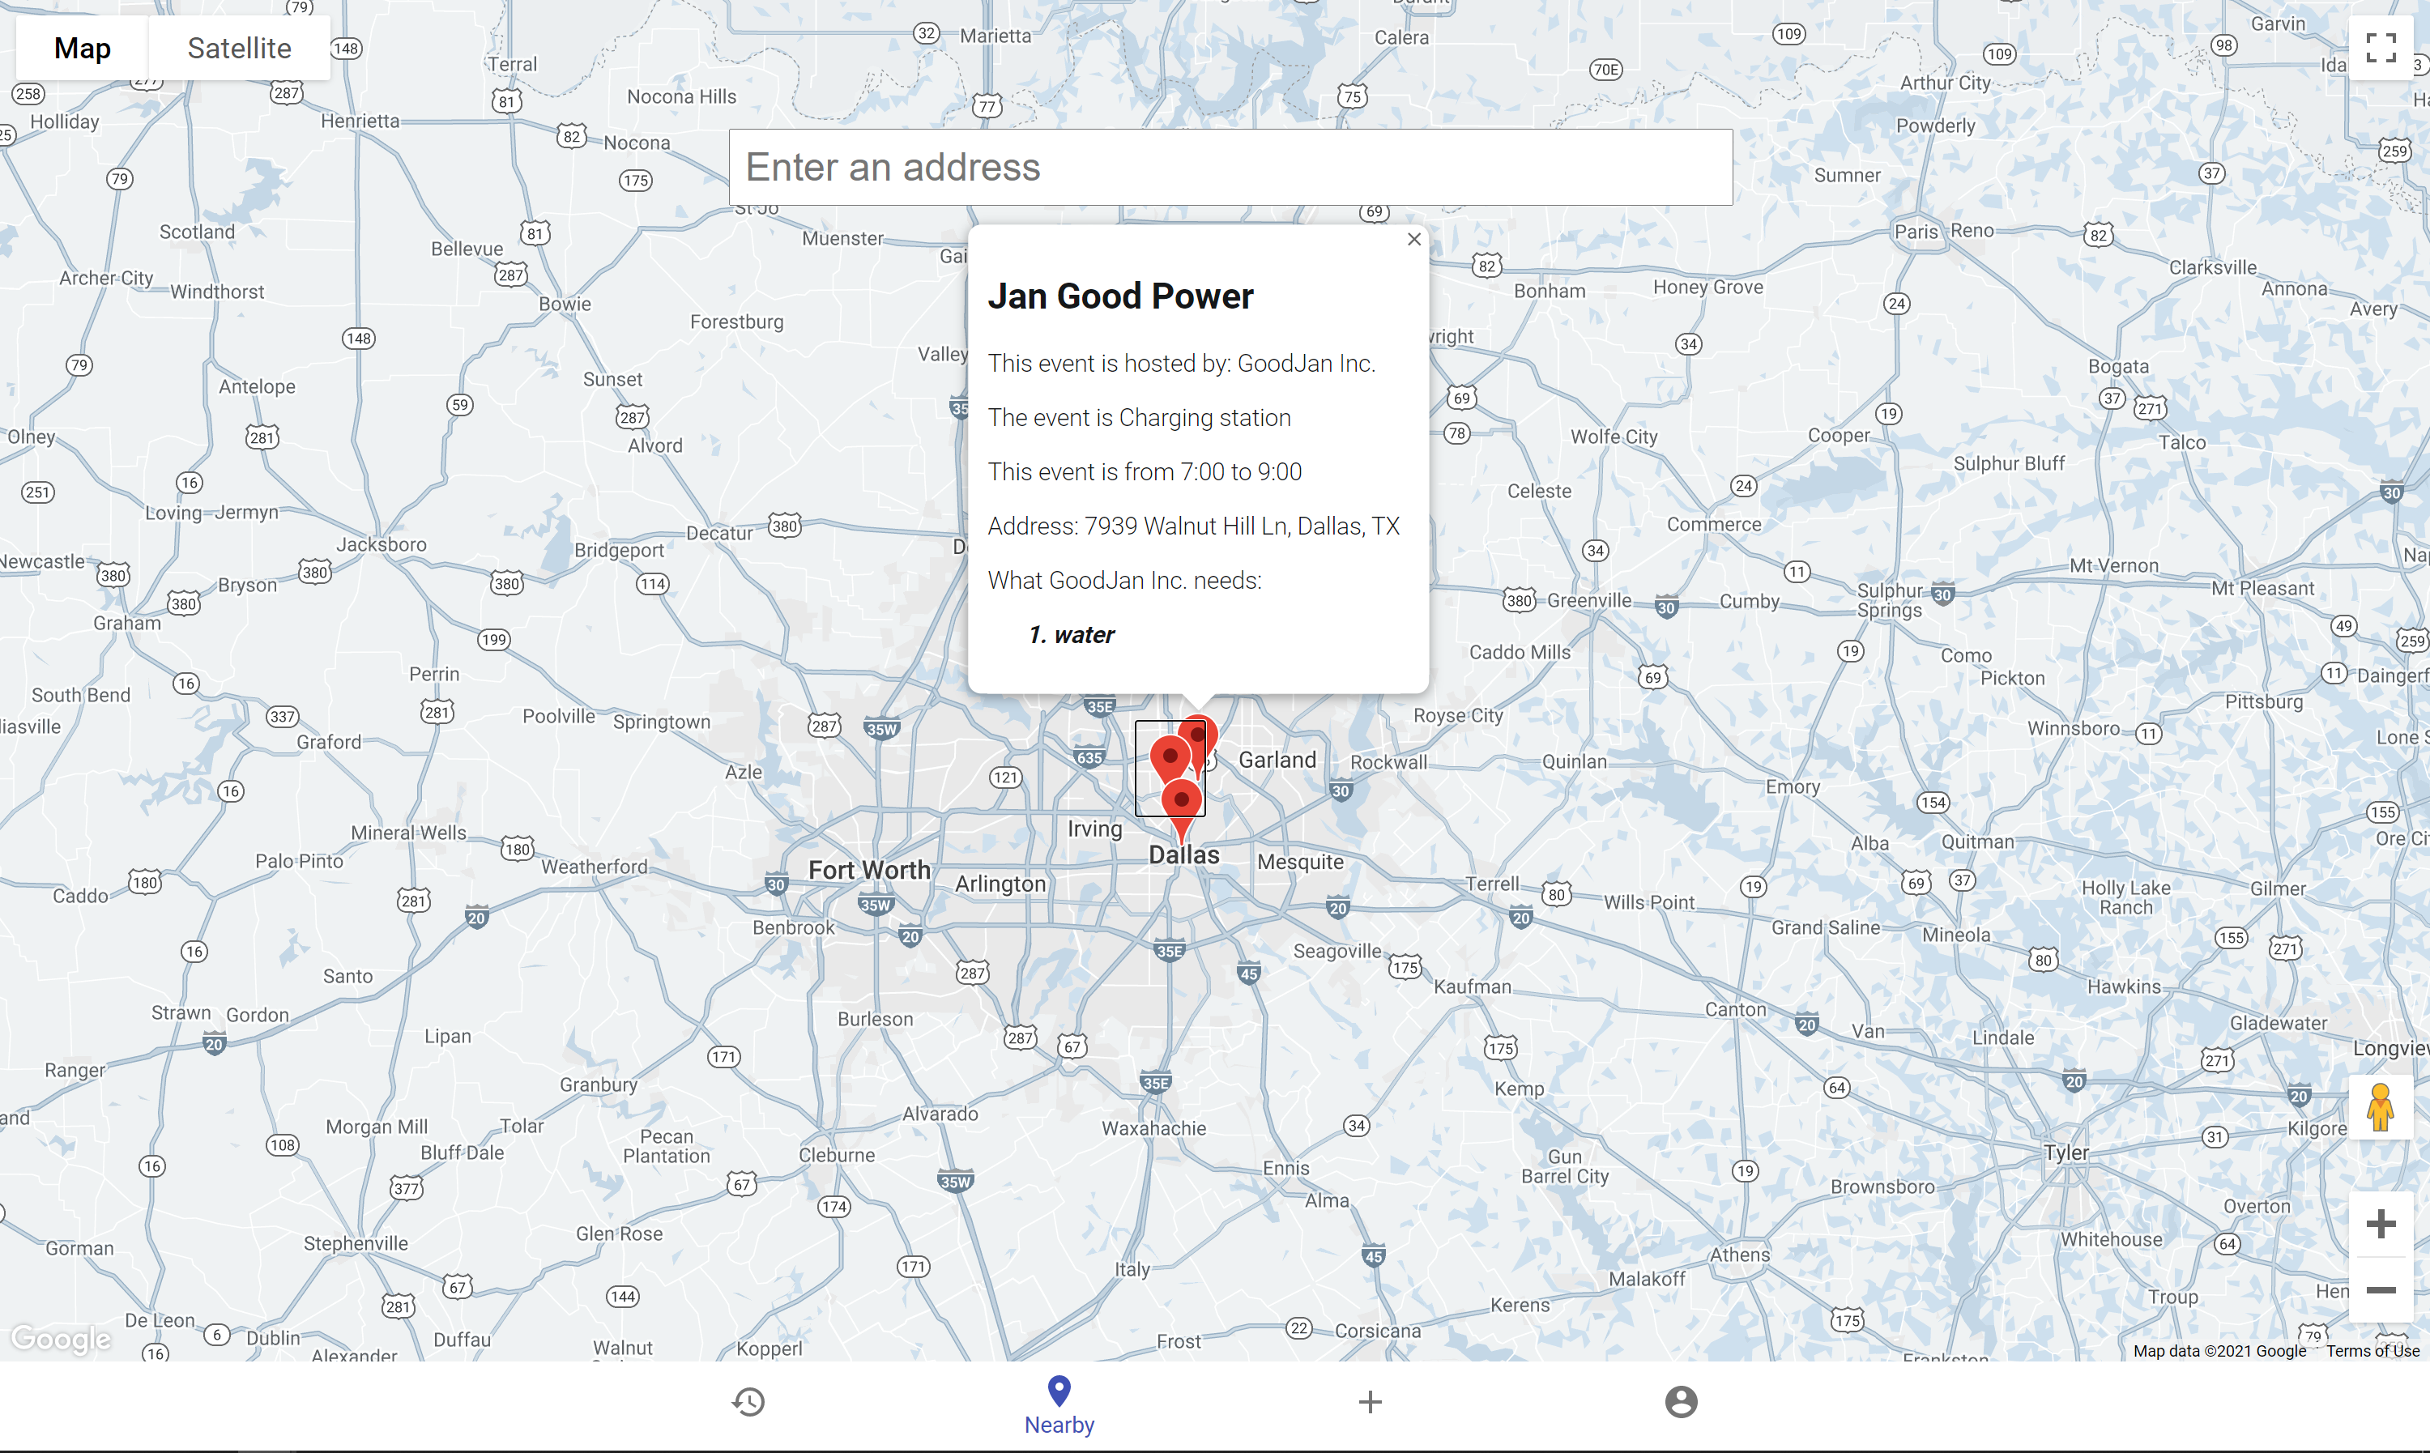
Task: Open the account profile icon
Action: click(x=1680, y=1401)
